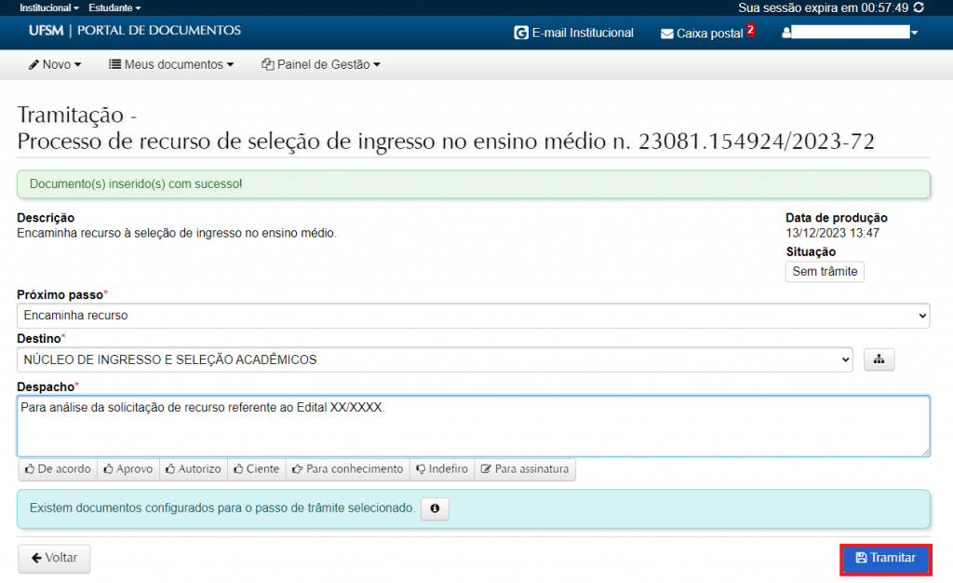Open the Painel de Gestão menu
The image size is (953, 583).
(321, 64)
